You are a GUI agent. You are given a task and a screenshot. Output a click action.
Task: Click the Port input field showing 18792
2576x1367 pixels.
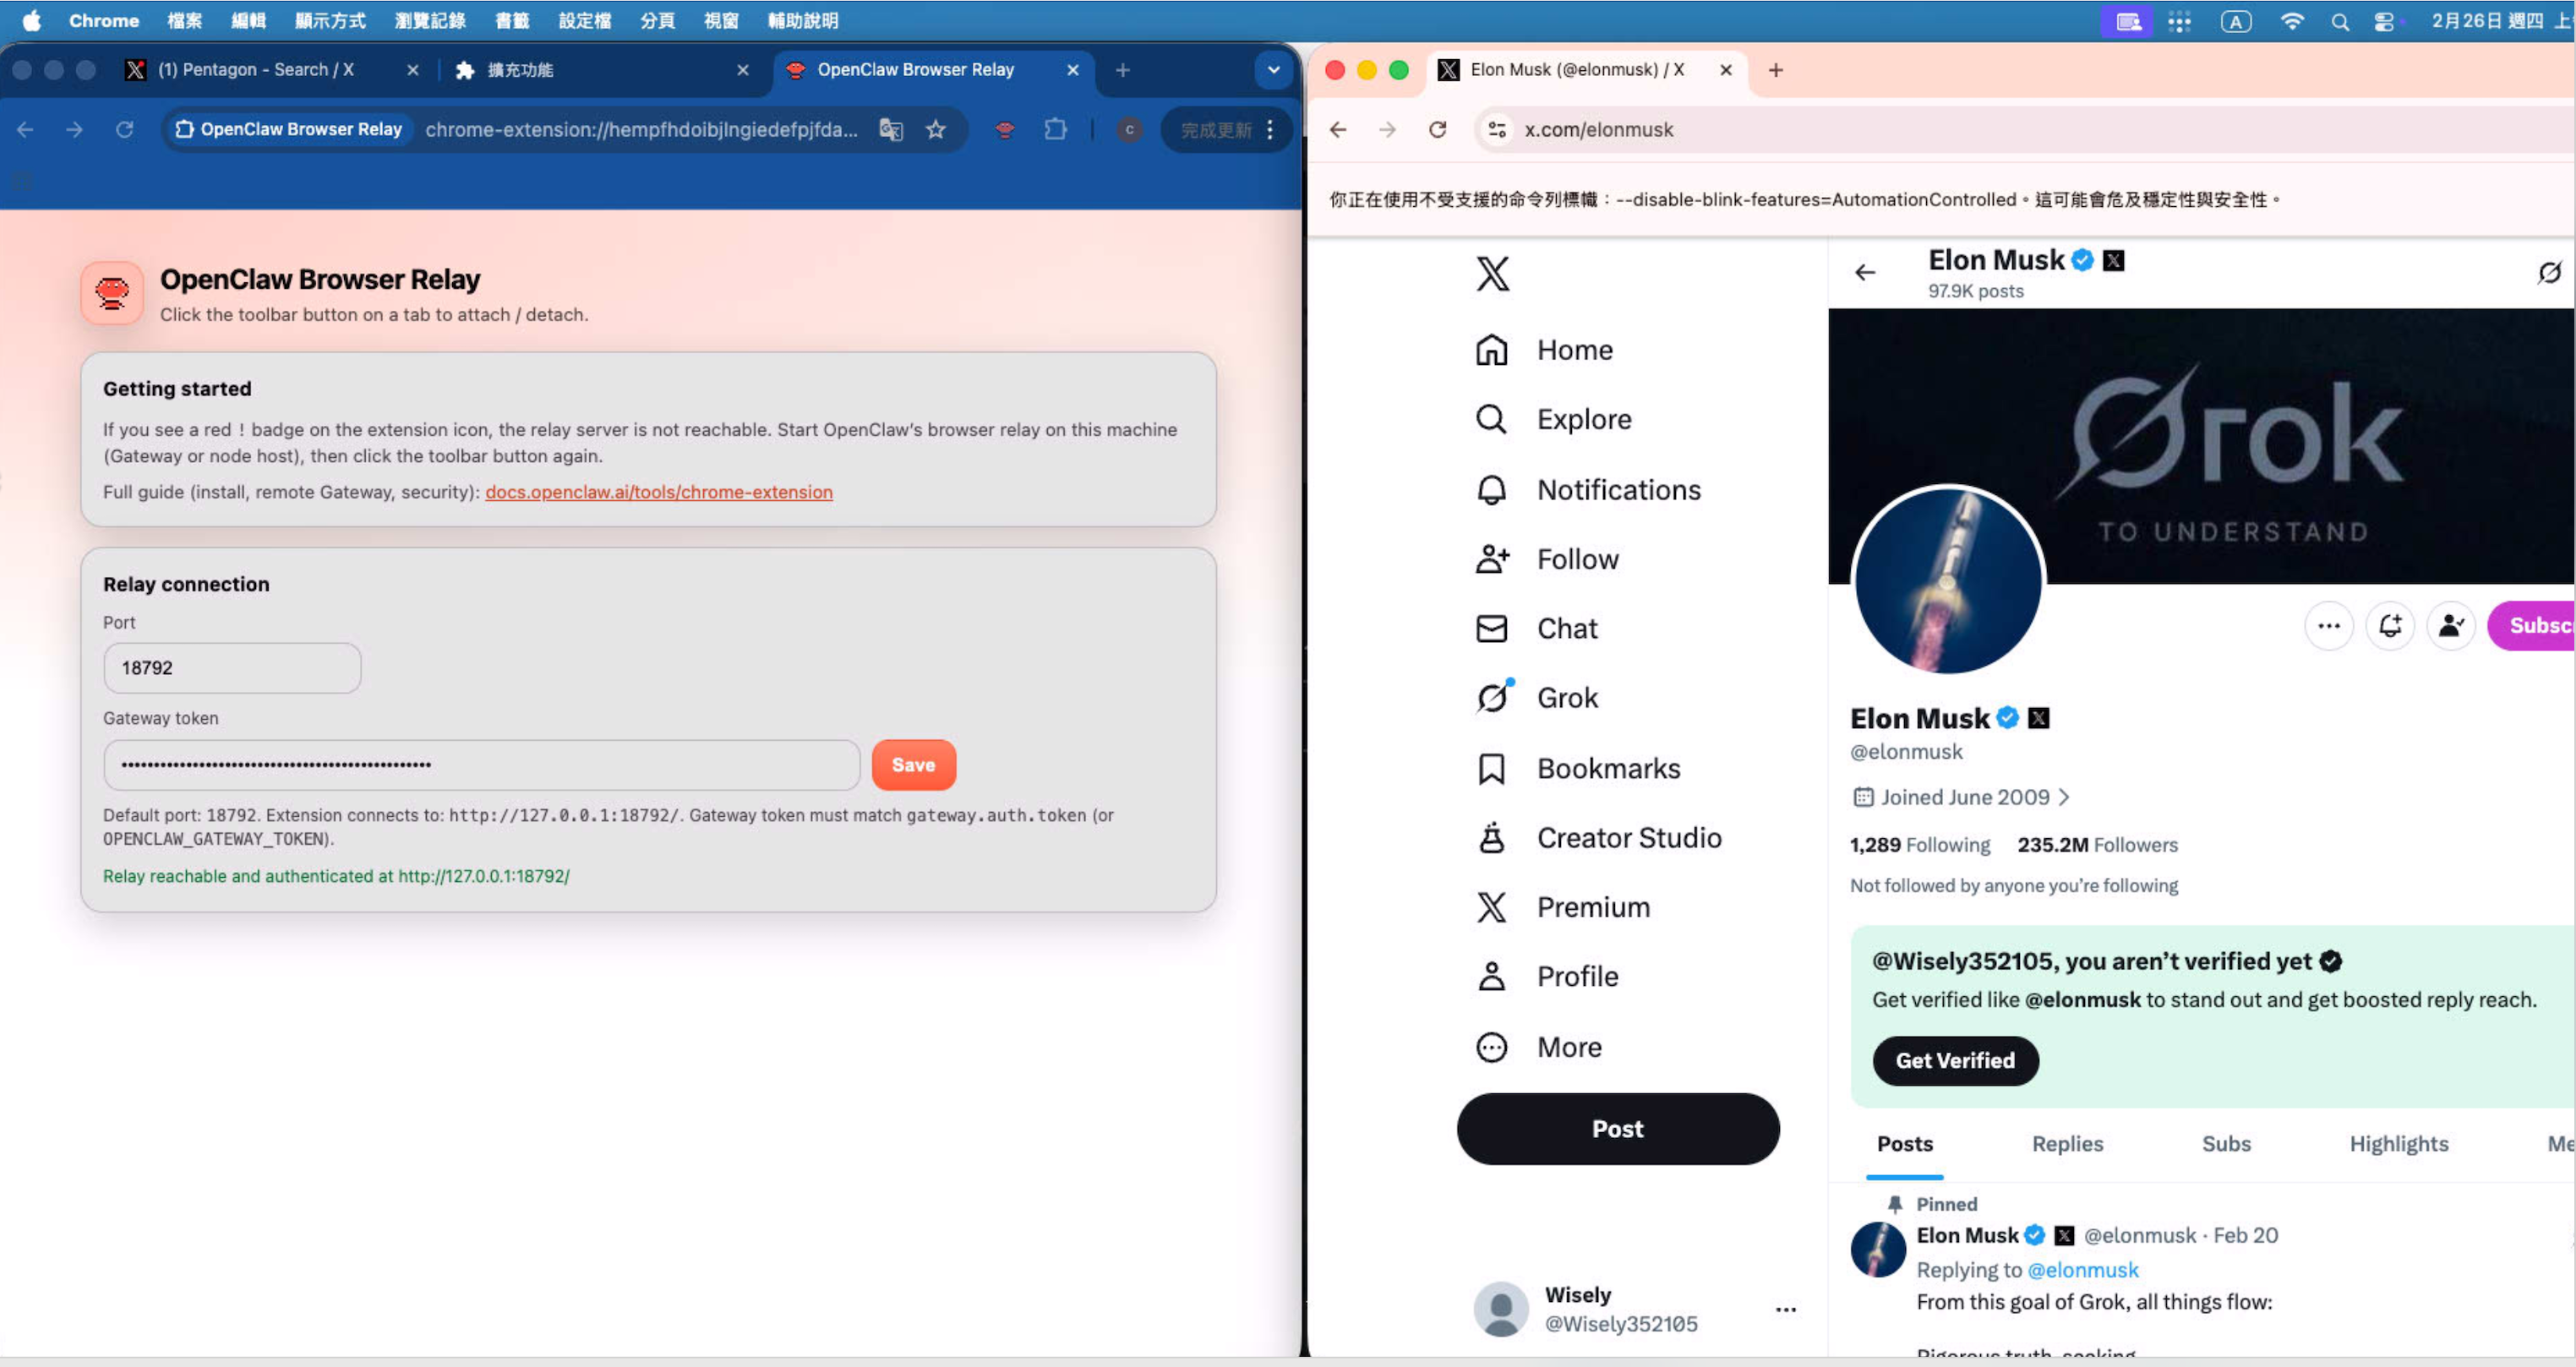(231, 667)
